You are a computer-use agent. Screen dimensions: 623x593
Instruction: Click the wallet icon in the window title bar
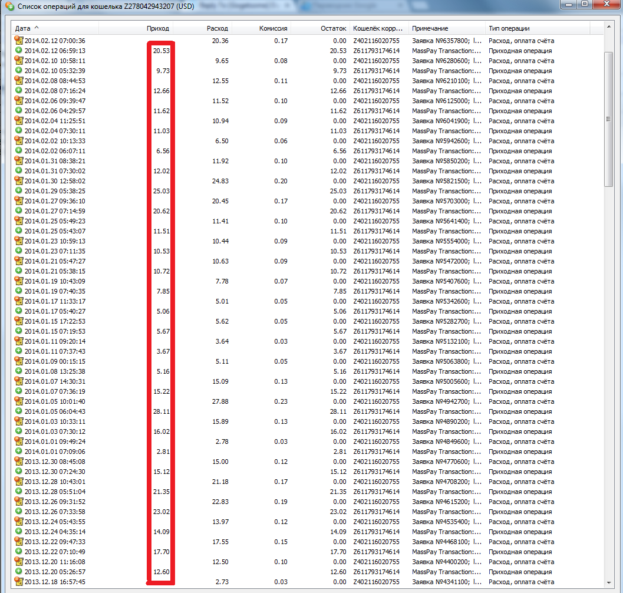click(x=9, y=6)
